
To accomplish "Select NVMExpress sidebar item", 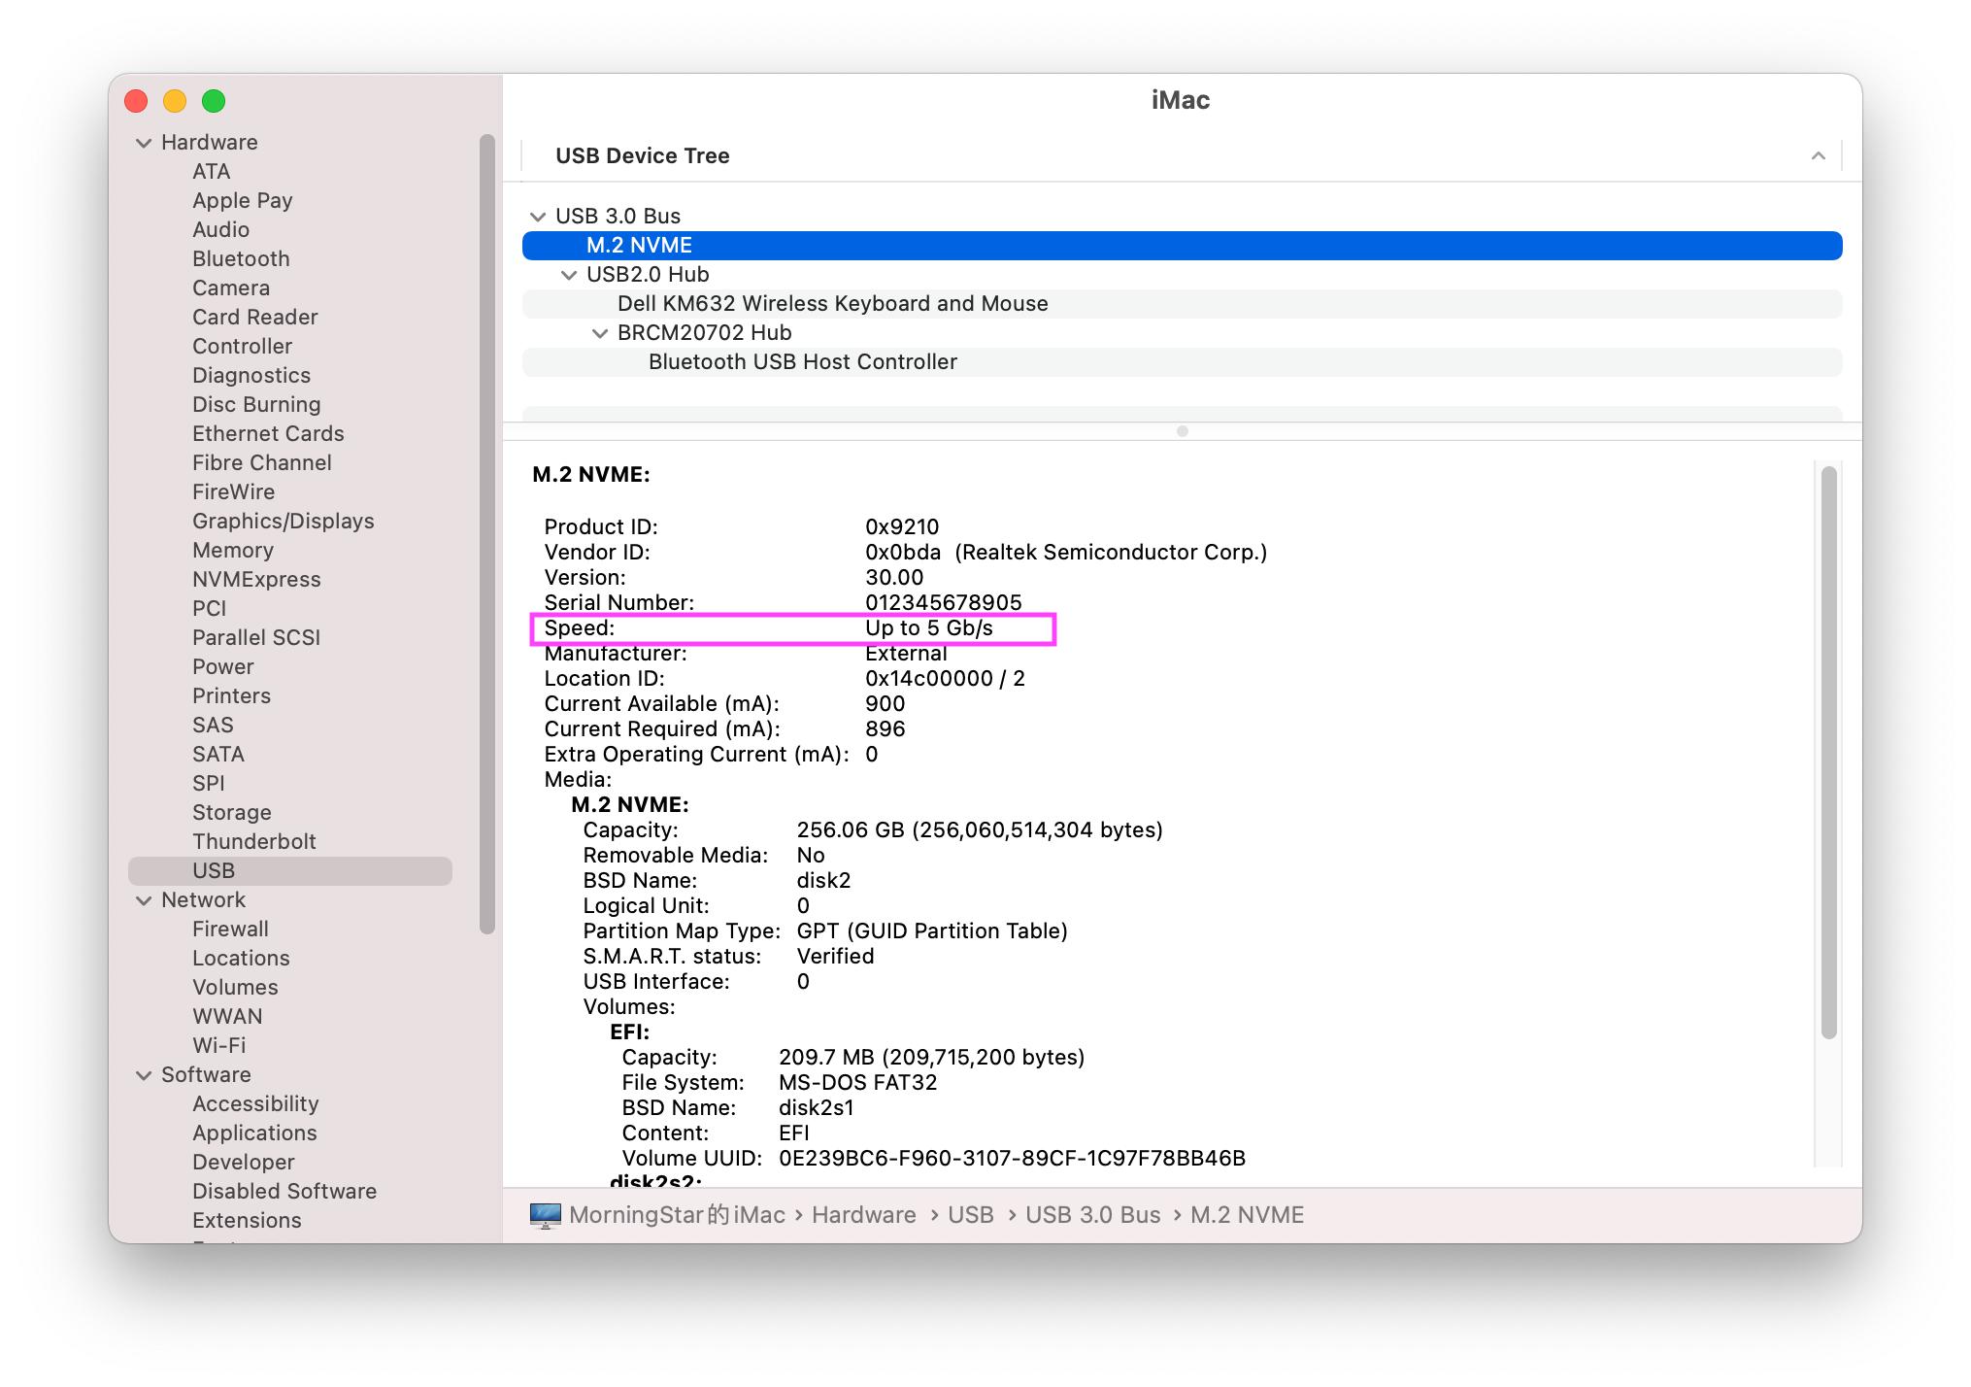I will point(255,580).
